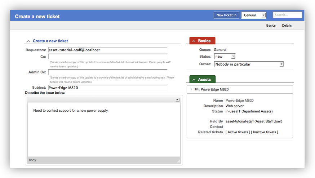
Task: Open asset #4: PowerEdge M820 link
Action: (x=212, y=89)
